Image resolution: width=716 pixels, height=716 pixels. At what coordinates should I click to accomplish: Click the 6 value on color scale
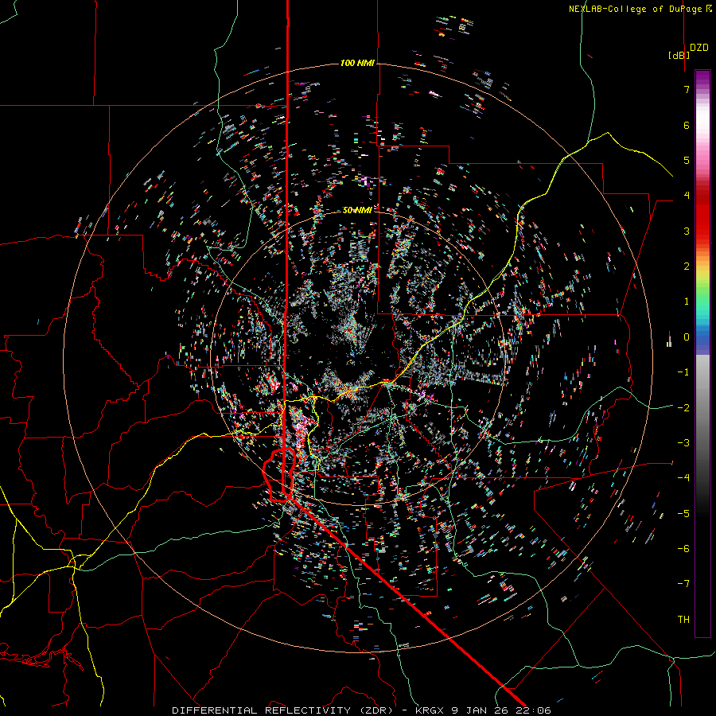687,125
